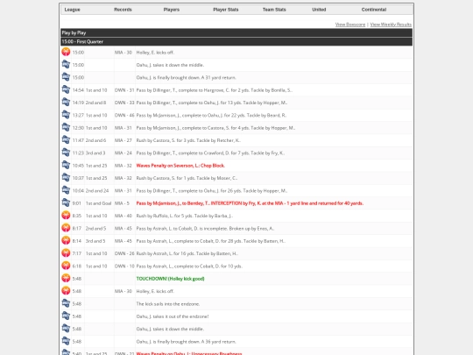Screen dimensions: 473x355
Task: Click team logo on the 10:45 Chop Block penalty row
Action: [66, 165]
